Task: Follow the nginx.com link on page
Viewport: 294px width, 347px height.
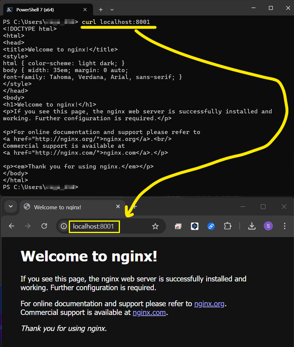Action: pyautogui.click(x=149, y=313)
